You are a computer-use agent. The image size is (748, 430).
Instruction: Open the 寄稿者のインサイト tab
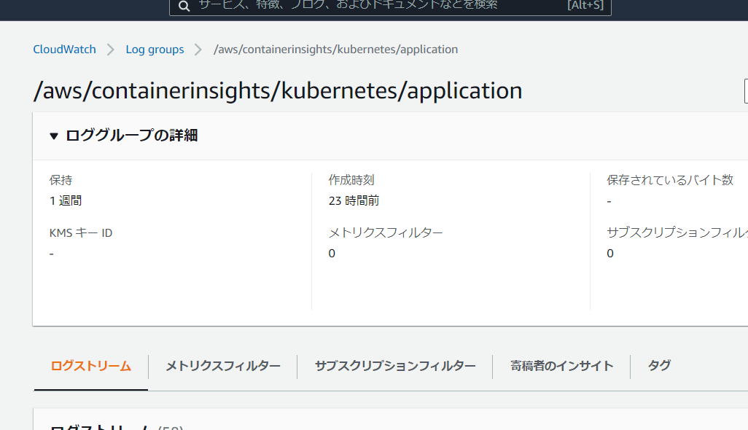point(561,366)
